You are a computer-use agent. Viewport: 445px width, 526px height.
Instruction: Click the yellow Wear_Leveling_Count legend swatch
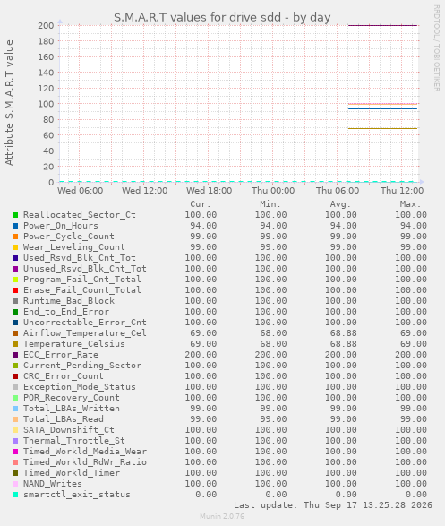(15, 247)
